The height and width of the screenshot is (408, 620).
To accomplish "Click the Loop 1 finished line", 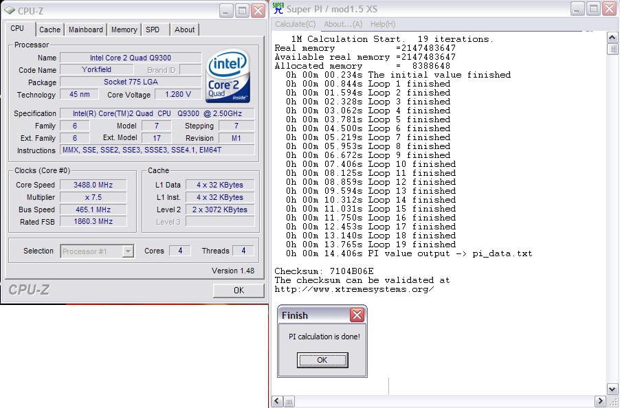I will (368, 84).
